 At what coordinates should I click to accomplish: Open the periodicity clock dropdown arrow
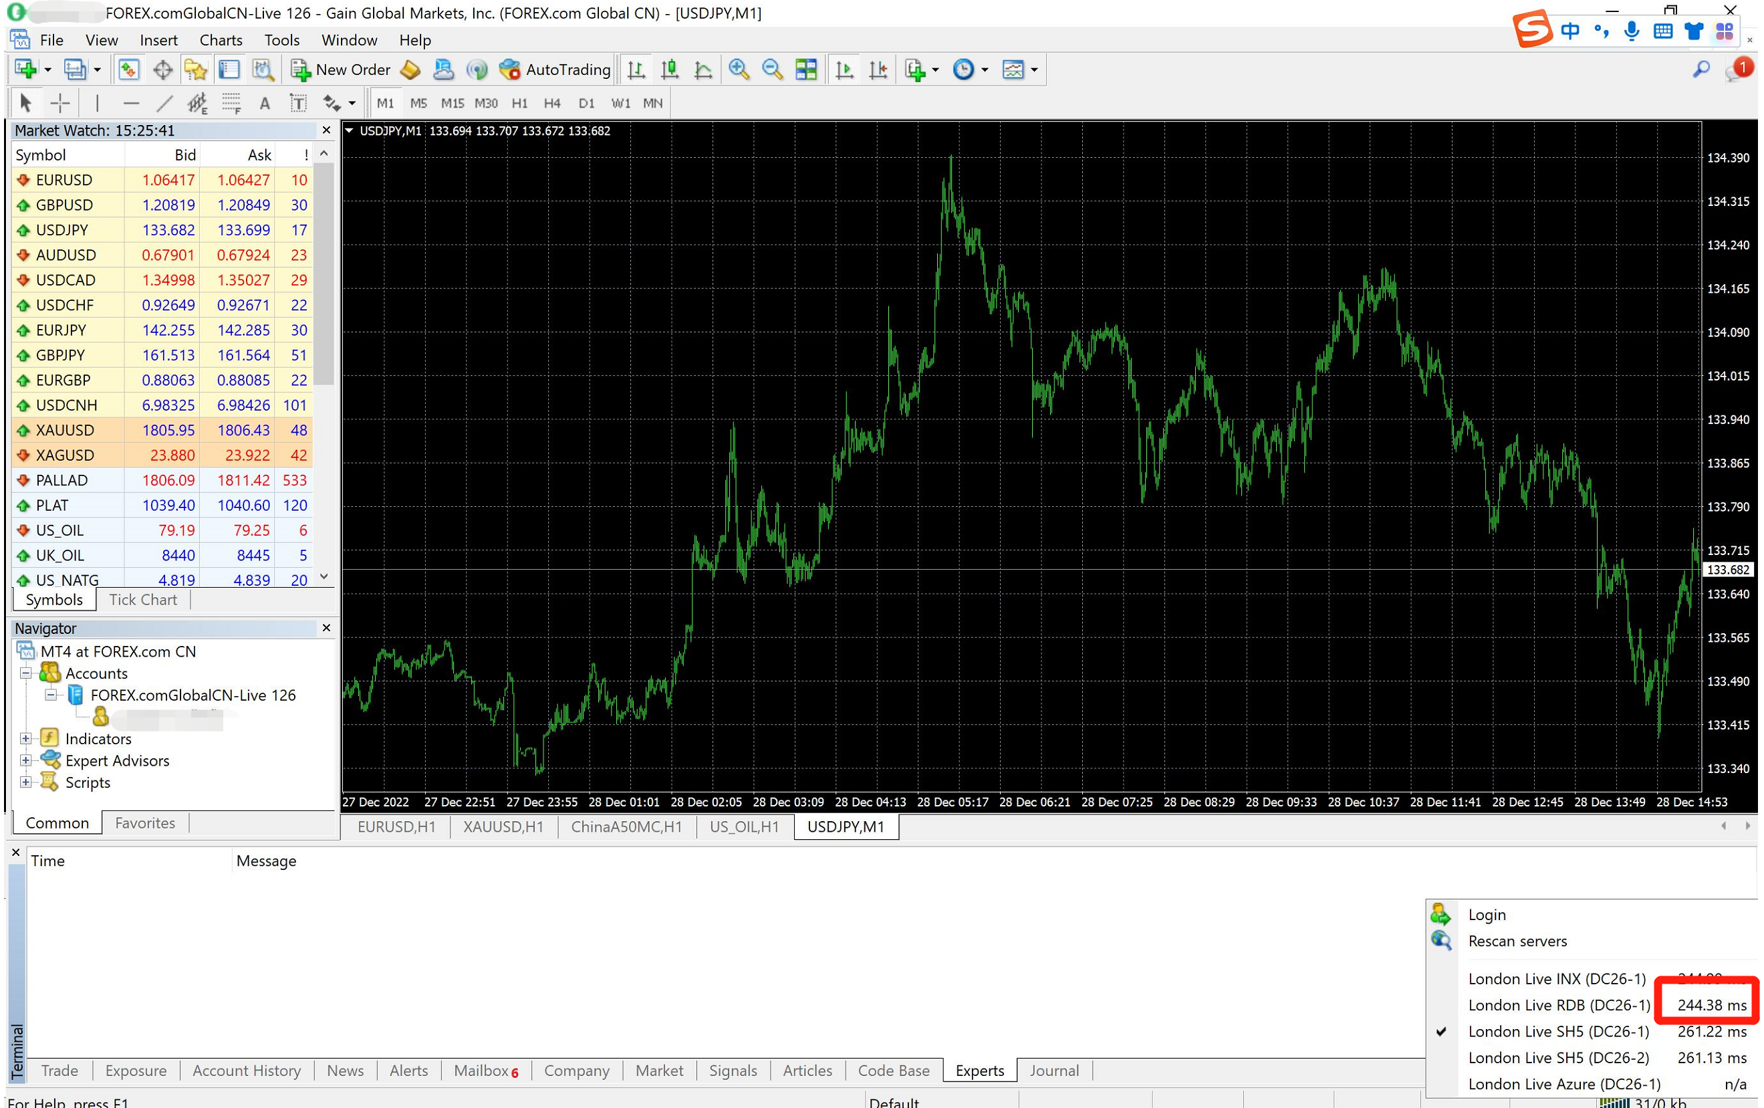point(985,70)
